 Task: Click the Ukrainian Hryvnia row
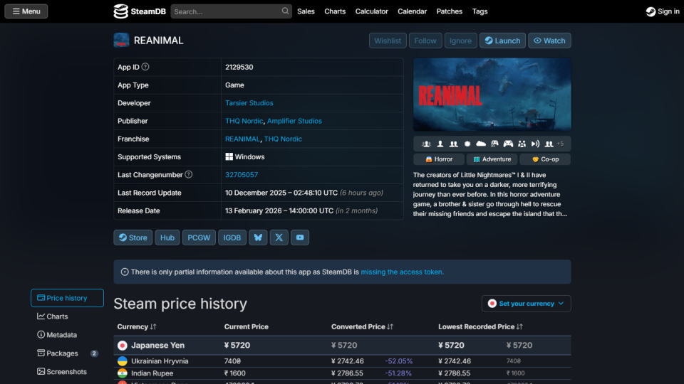pos(343,361)
